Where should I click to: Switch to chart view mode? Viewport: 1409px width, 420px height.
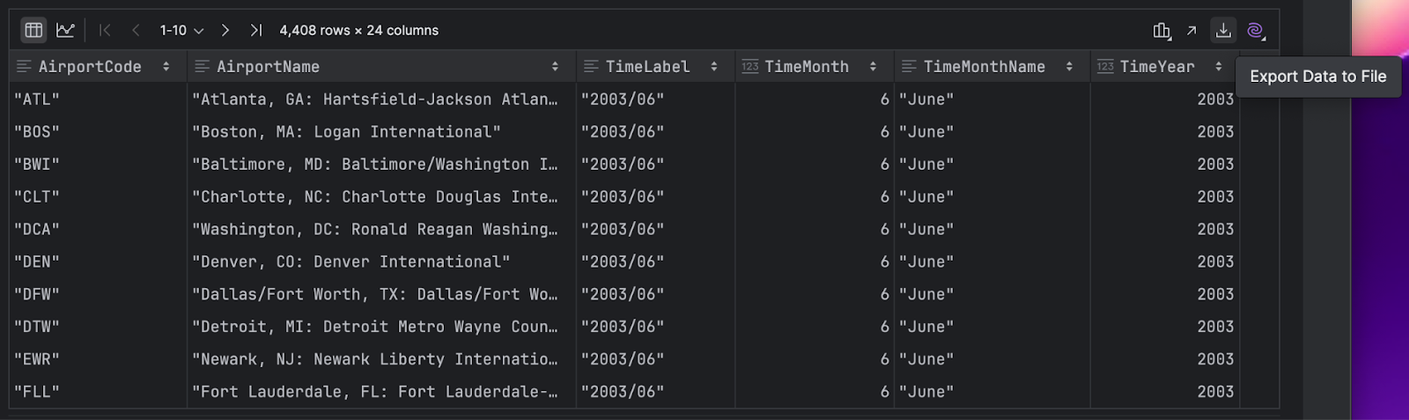point(65,30)
